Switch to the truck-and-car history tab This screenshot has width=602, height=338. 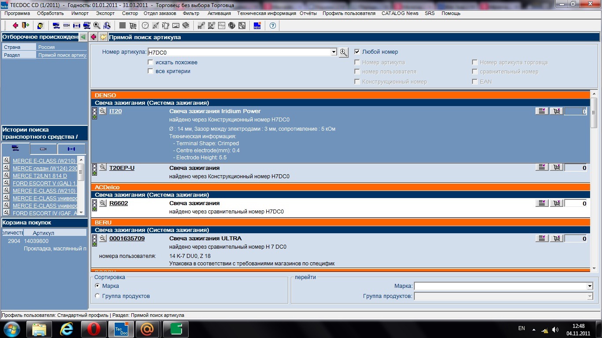pos(15,148)
